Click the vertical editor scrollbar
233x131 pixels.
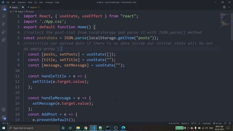232,27
